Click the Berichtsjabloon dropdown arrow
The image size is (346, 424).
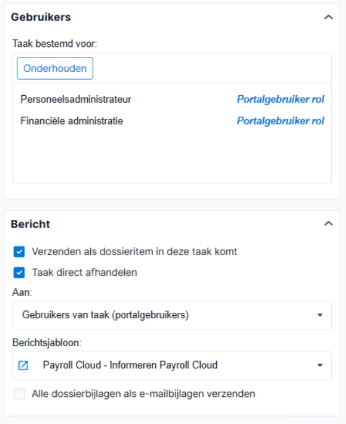pyautogui.click(x=320, y=365)
